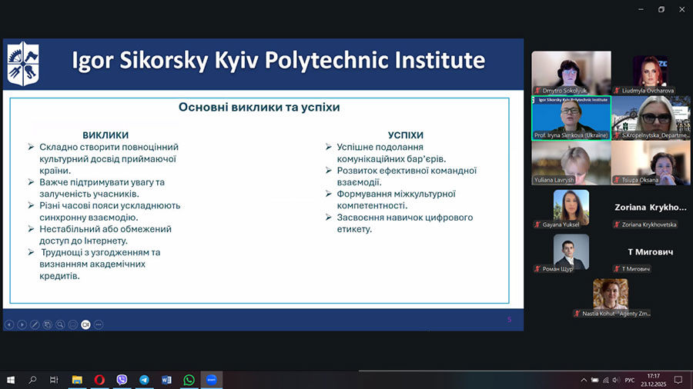Viewport: 693px width, 389px height.
Task: Click muted mic icon beside S.Kropelnytska
Action: [x=617, y=135]
